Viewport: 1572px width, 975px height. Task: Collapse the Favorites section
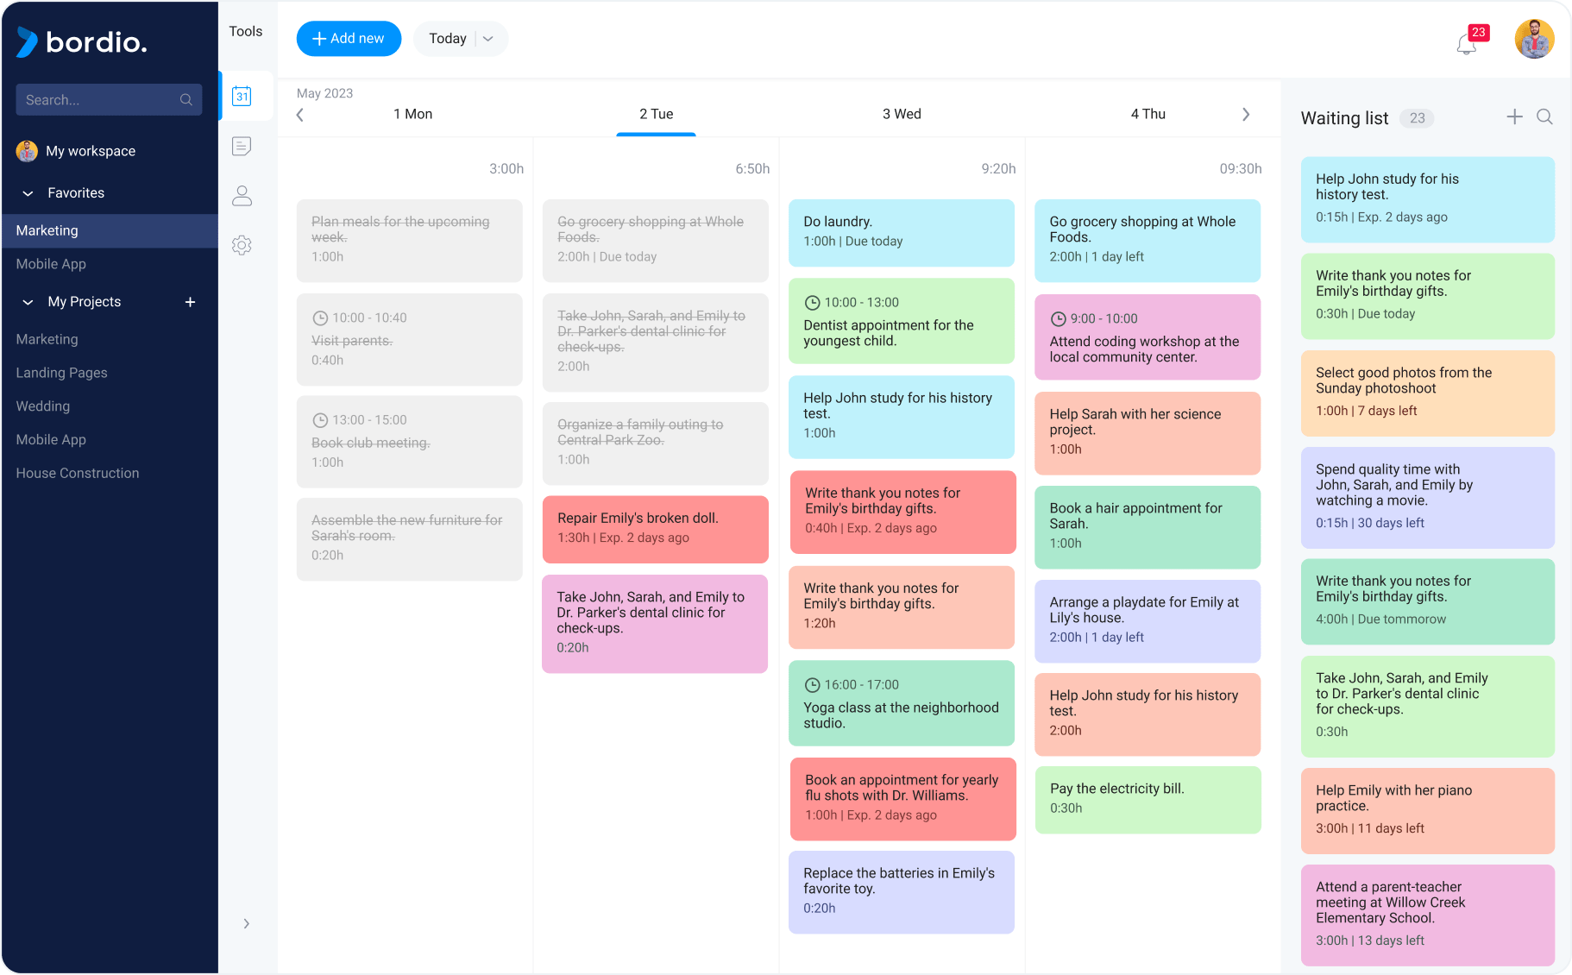pyautogui.click(x=27, y=192)
